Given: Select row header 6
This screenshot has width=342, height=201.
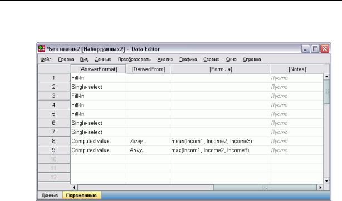Looking at the screenshot, I should [x=54, y=123].
